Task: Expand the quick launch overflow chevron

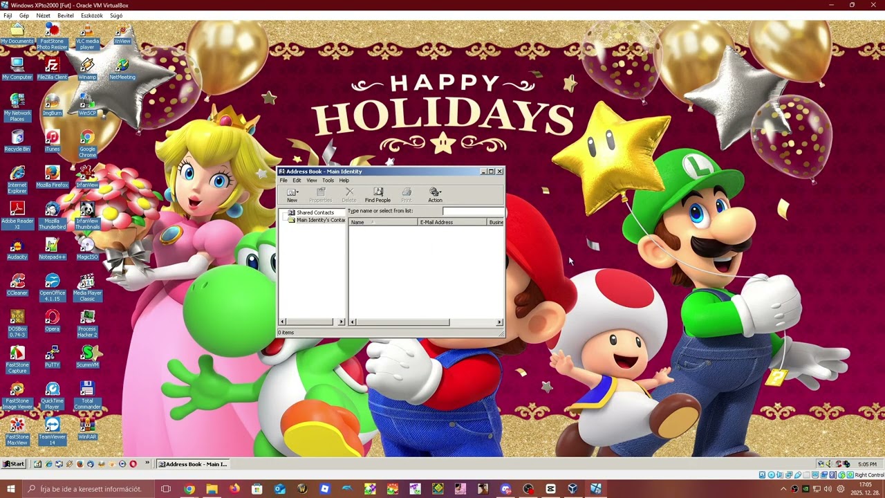Action: coord(147,463)
